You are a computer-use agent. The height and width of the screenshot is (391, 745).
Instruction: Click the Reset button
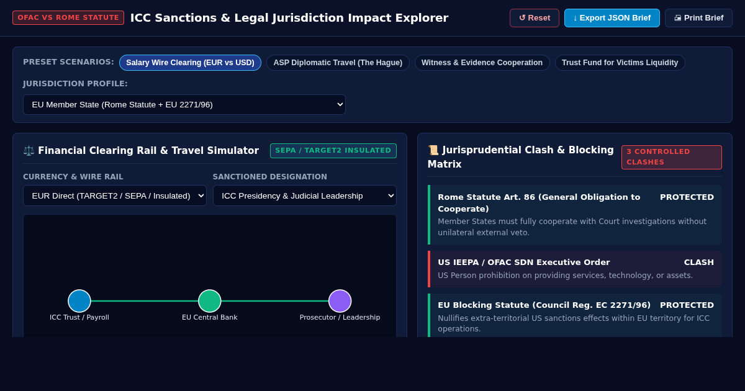coord(535,18)
